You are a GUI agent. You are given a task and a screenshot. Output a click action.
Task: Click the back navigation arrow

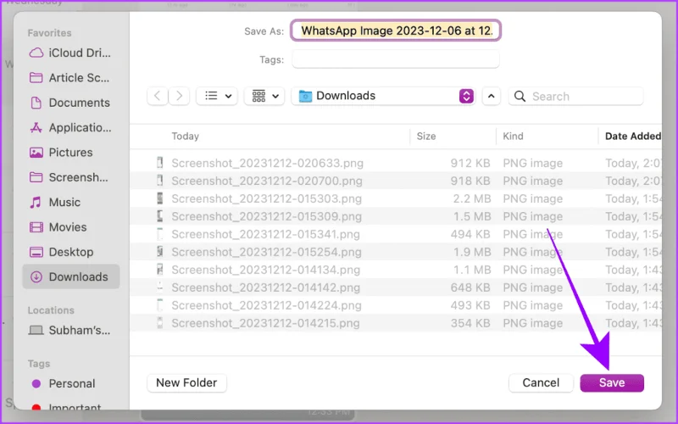[158, 96]
